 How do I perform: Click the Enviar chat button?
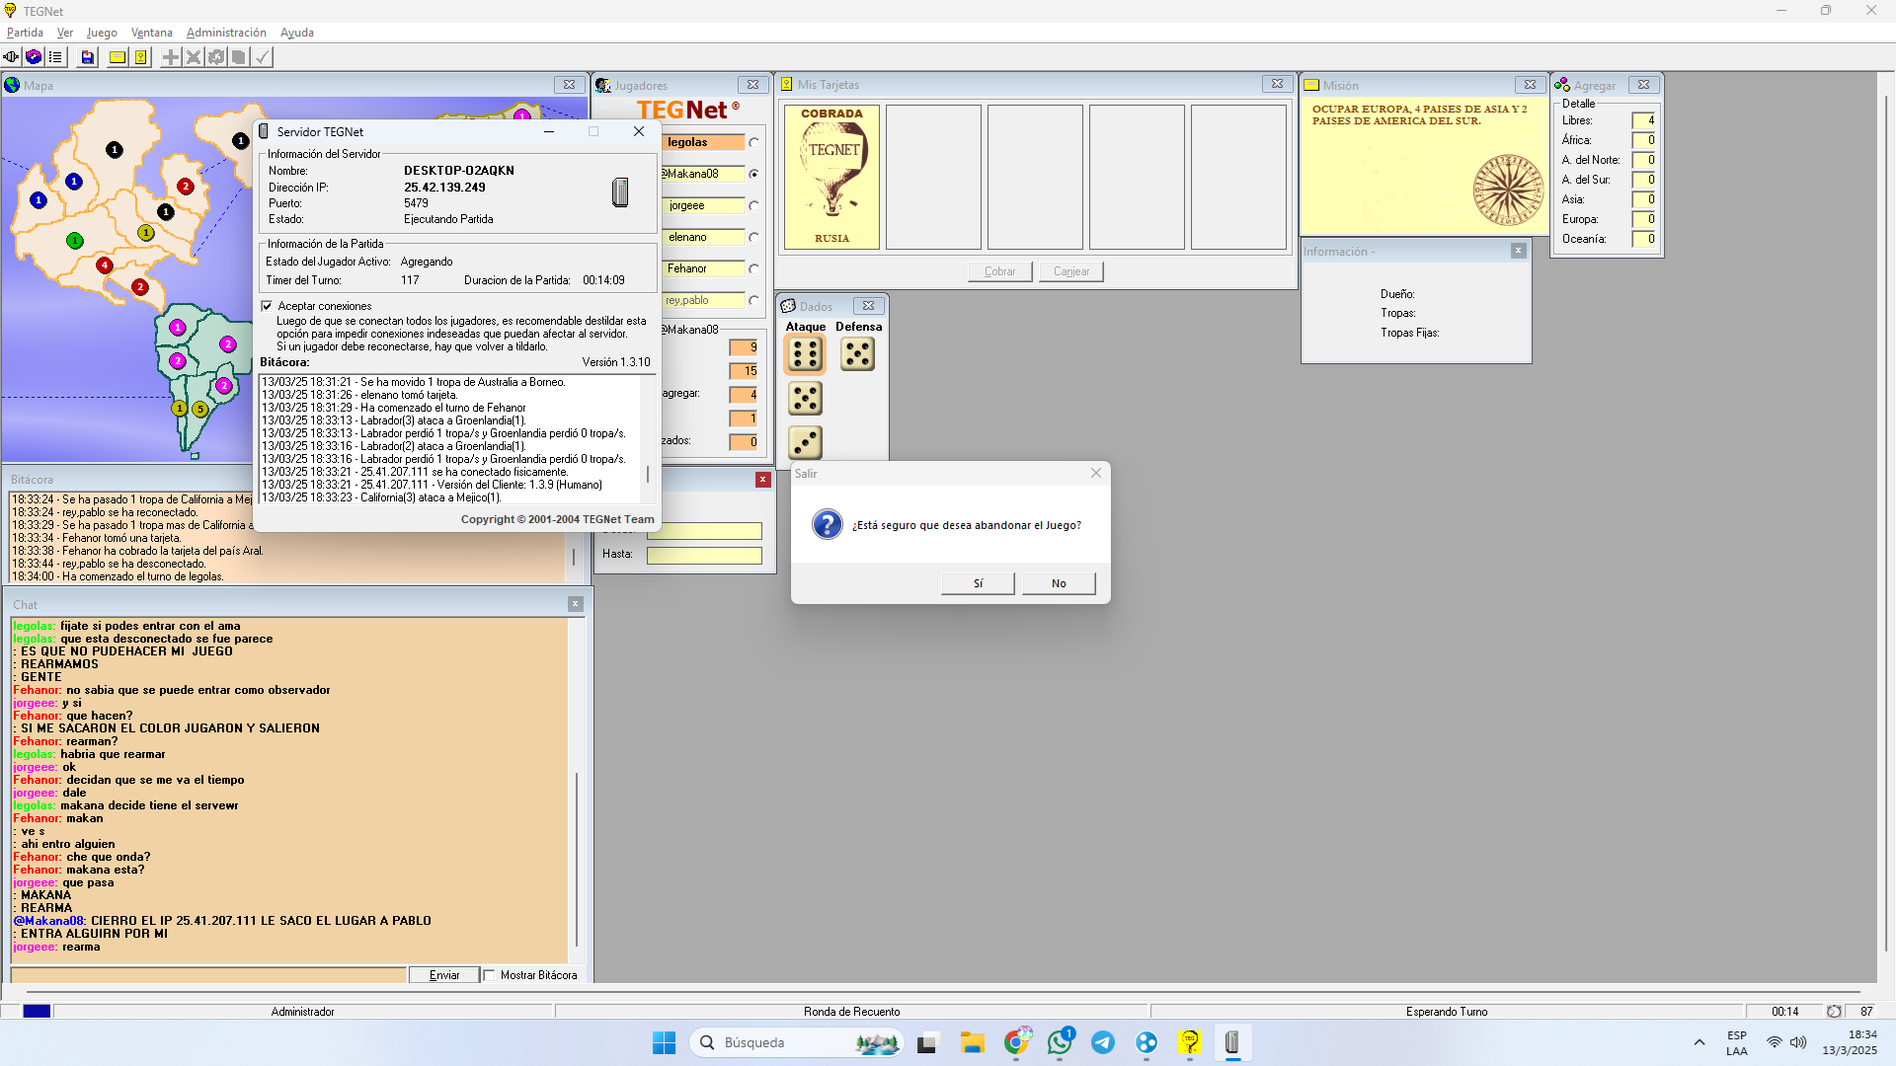pos(444,975)
